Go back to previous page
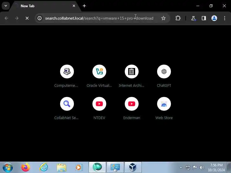 pyautogui.click(x=6, y=18)
